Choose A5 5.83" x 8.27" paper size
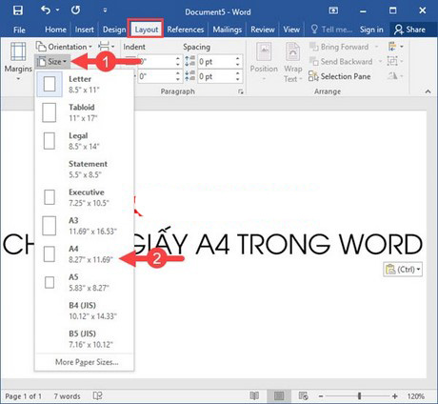 (85, 282)
